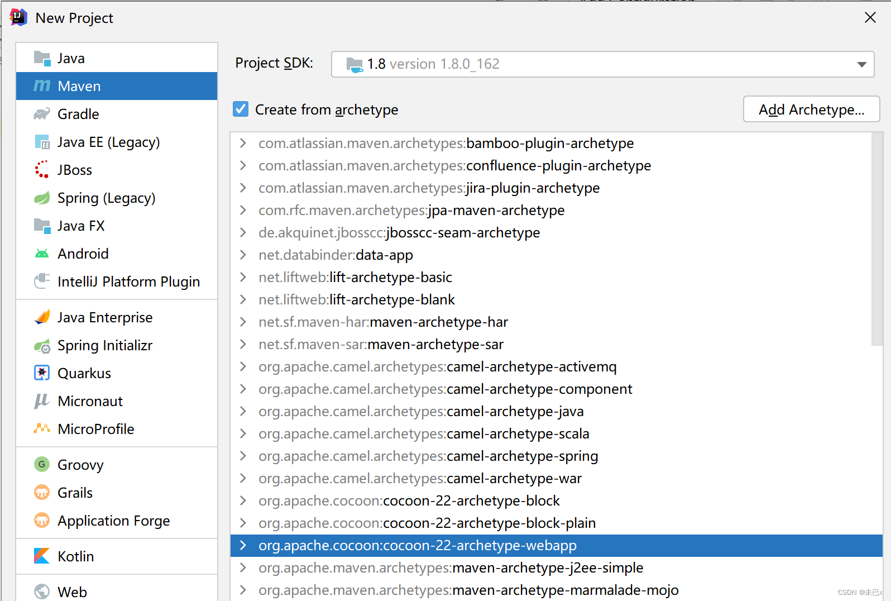Image resolution: width=891 pixels, height=601 pixels.
Task: Click the Groovy green G icon
Action: [x=42, y=464]
